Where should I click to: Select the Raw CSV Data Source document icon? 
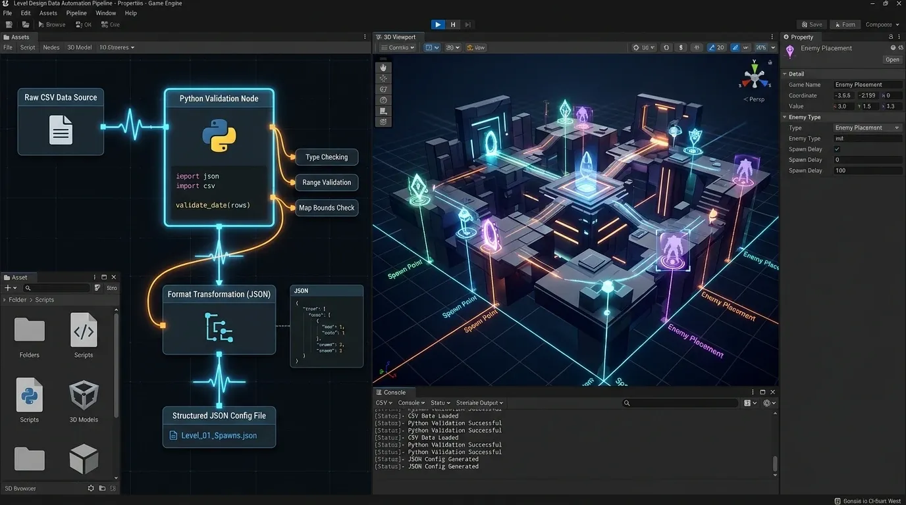click(61, 130)
